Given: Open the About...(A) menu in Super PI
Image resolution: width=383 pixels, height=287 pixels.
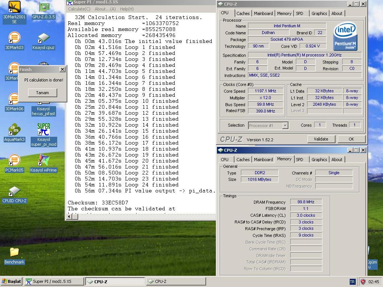Looking at the screenshot, I should (x=105, y=9).
